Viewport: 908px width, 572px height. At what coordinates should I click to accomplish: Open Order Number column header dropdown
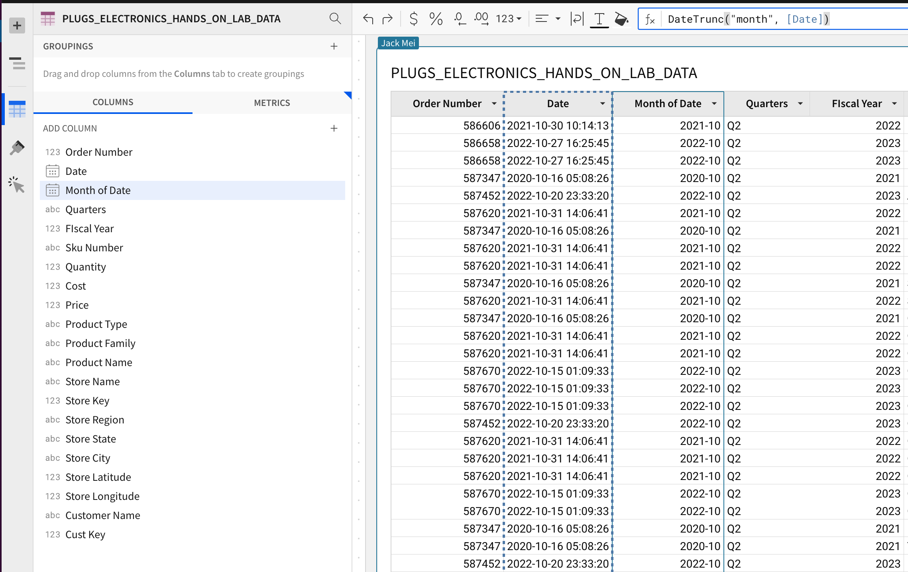[494, 104]
